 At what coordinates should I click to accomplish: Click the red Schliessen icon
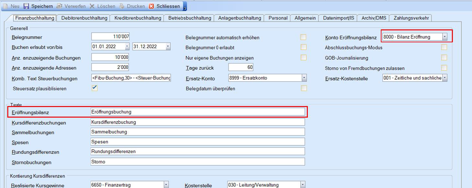coord(151,6)
